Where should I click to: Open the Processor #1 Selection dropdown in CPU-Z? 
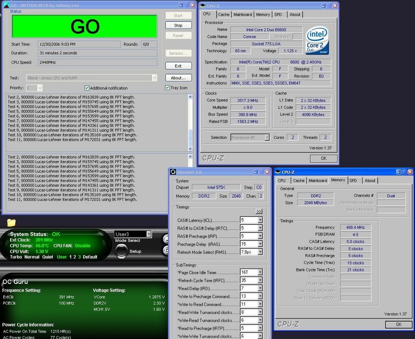click(x=267, y=137)
